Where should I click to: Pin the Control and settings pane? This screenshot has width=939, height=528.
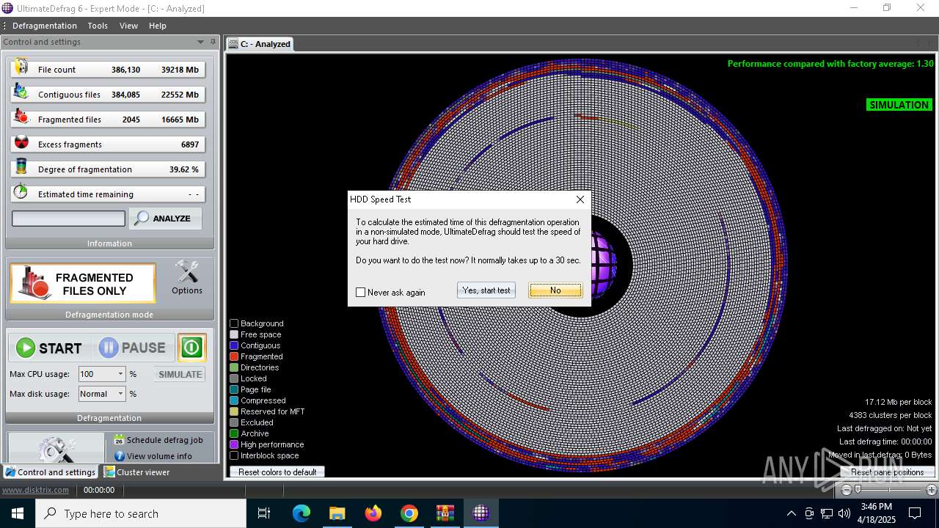[x=213, y=42]
